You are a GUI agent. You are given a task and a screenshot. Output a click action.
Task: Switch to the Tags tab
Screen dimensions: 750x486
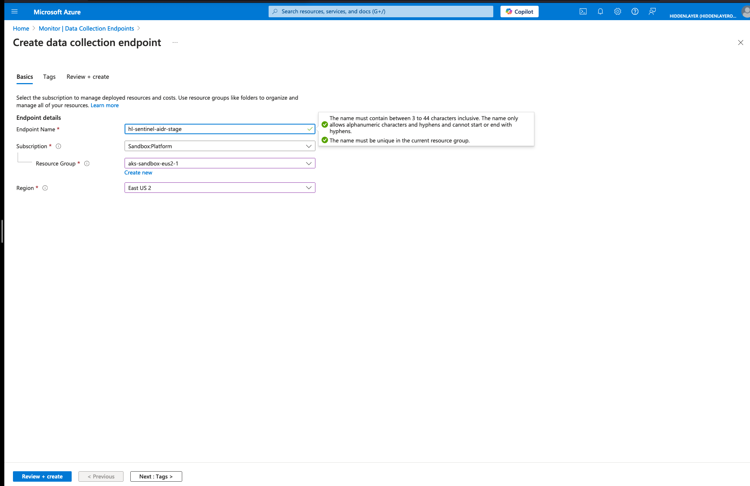click(x=49, y=77)
